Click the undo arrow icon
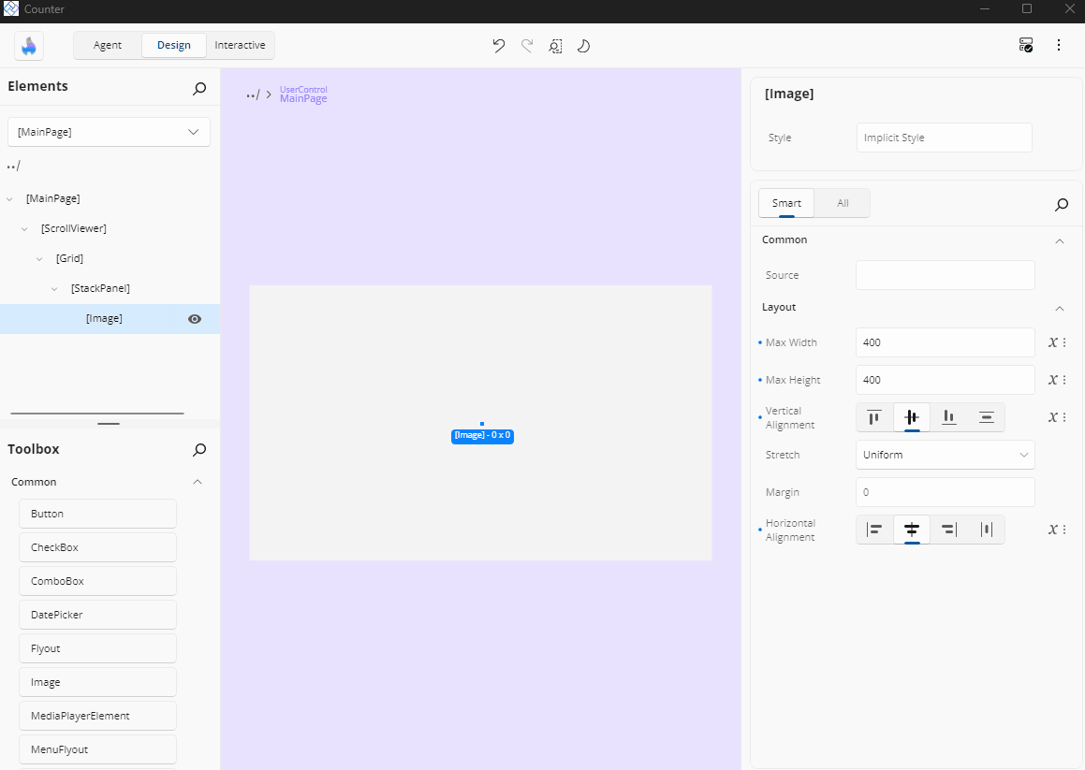This screenshot has height=770, width=1085. 499,46
